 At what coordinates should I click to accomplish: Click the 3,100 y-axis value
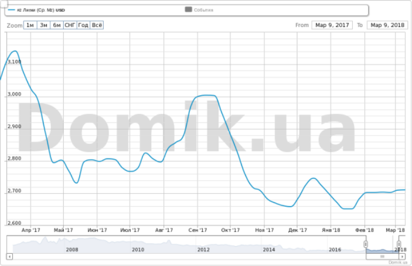click(x=14, y=62)
